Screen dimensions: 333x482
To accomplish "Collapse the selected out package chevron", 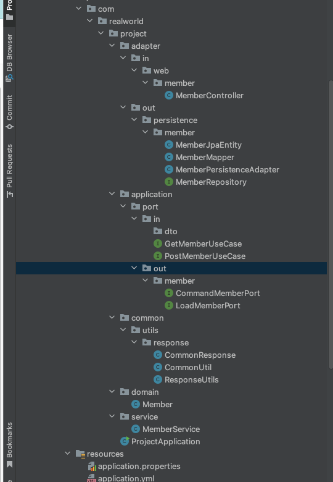I will 134,268.
